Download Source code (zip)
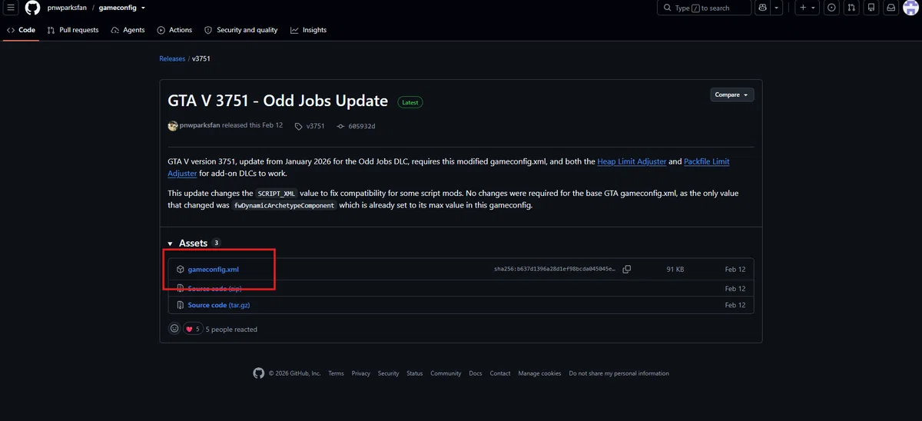Screen dimensions: 922x421 215,289
